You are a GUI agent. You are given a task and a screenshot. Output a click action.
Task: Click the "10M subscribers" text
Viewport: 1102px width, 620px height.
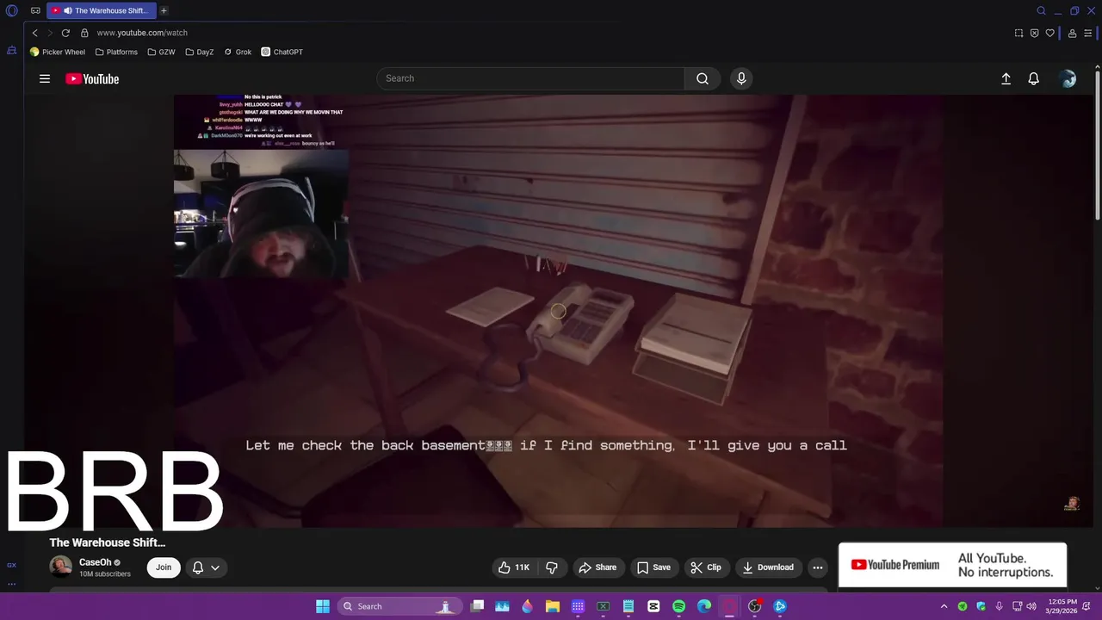click(105, 574)
